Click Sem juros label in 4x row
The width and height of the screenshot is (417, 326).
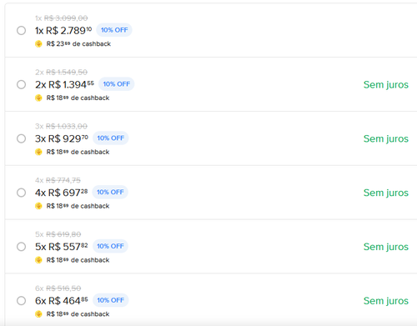(x=386, y=193)
